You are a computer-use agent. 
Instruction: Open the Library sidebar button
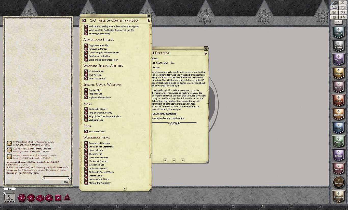tap(339, 196)
